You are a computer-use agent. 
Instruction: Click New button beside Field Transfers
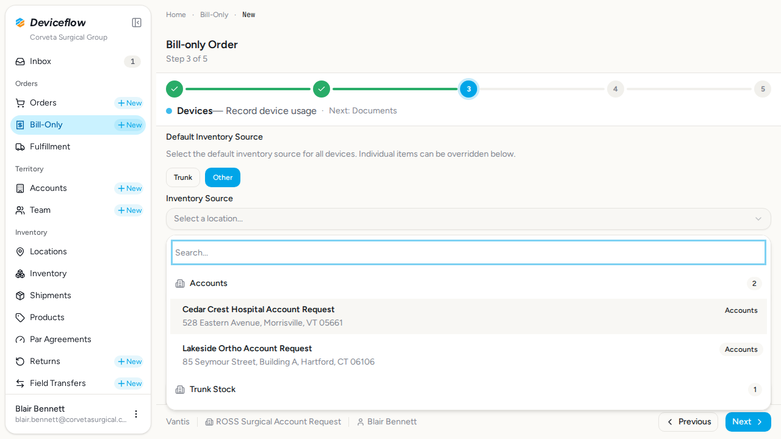pos(129,384)
